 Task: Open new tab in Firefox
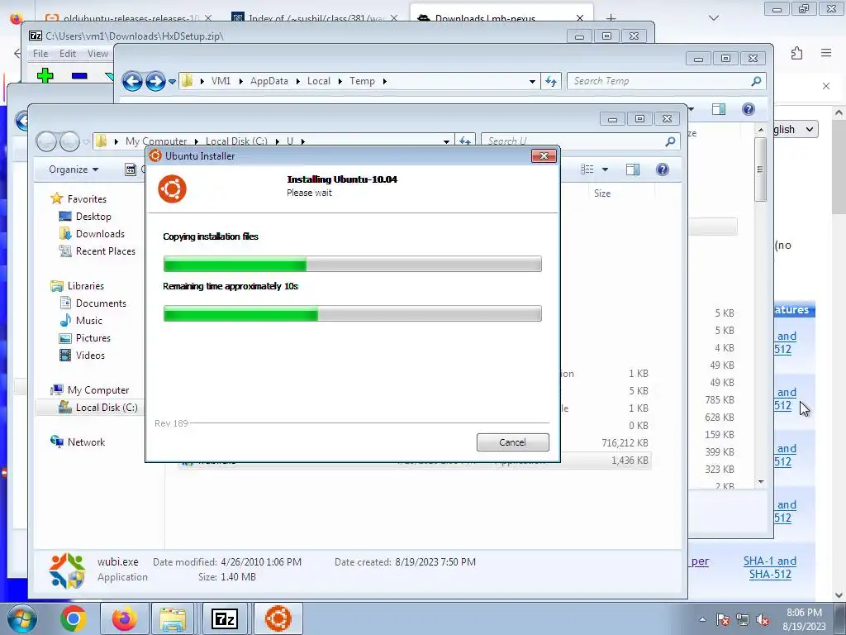611,18
